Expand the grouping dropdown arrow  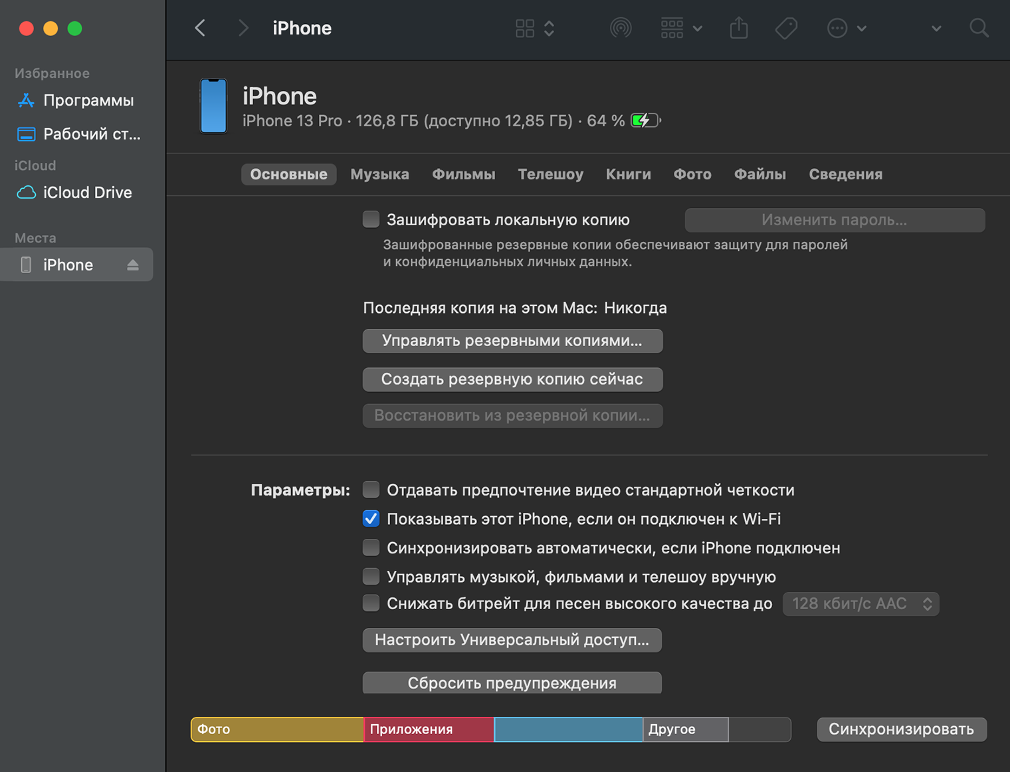pyautogui.click(x=698, y=29)
